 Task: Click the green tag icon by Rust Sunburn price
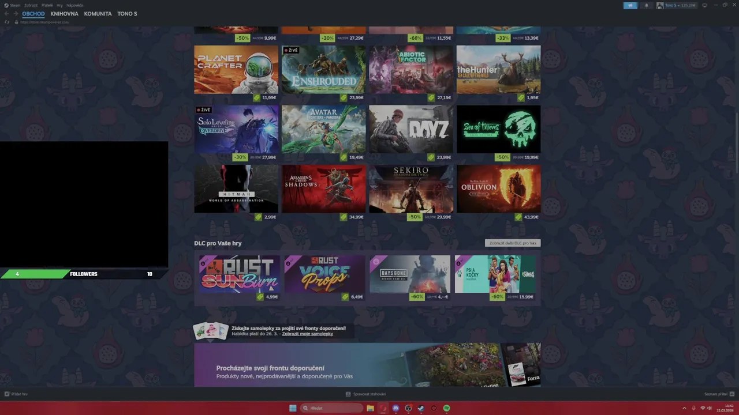pos(260,297)
